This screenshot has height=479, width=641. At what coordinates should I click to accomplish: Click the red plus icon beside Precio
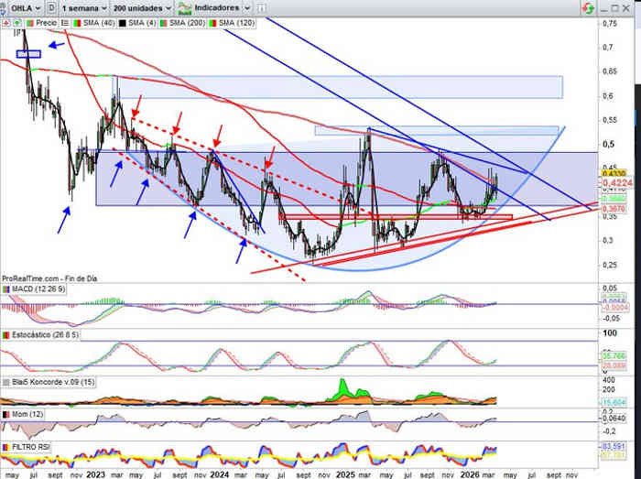7,20
